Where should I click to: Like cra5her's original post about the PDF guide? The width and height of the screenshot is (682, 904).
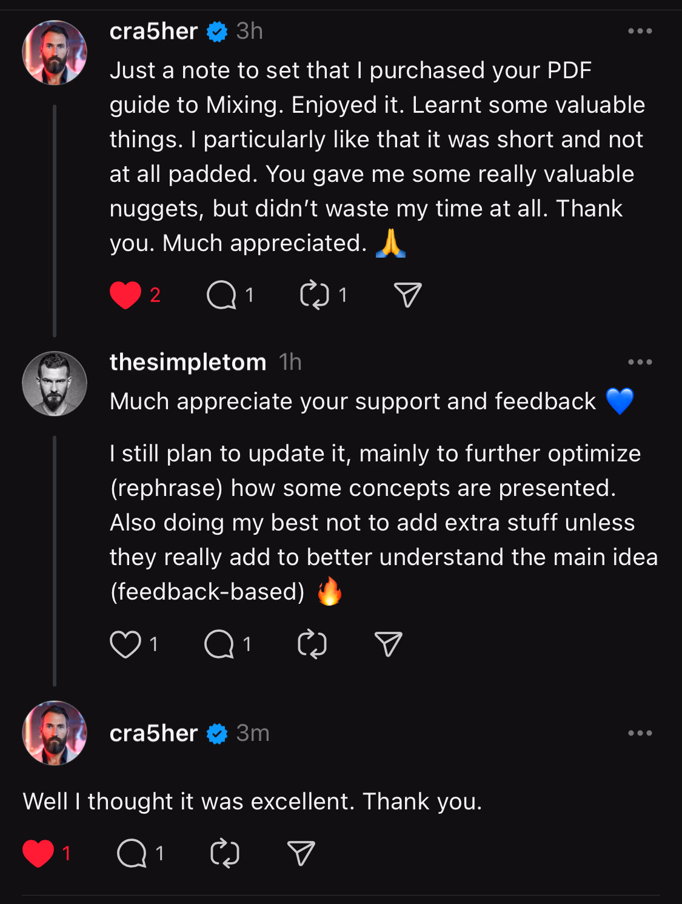[x=124, y=295]
